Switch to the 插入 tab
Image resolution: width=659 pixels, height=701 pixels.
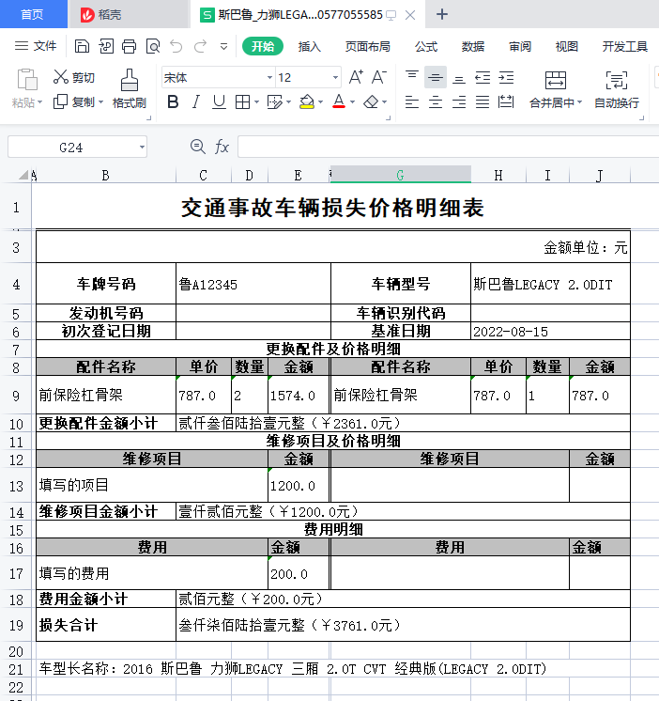pos(310,46)
